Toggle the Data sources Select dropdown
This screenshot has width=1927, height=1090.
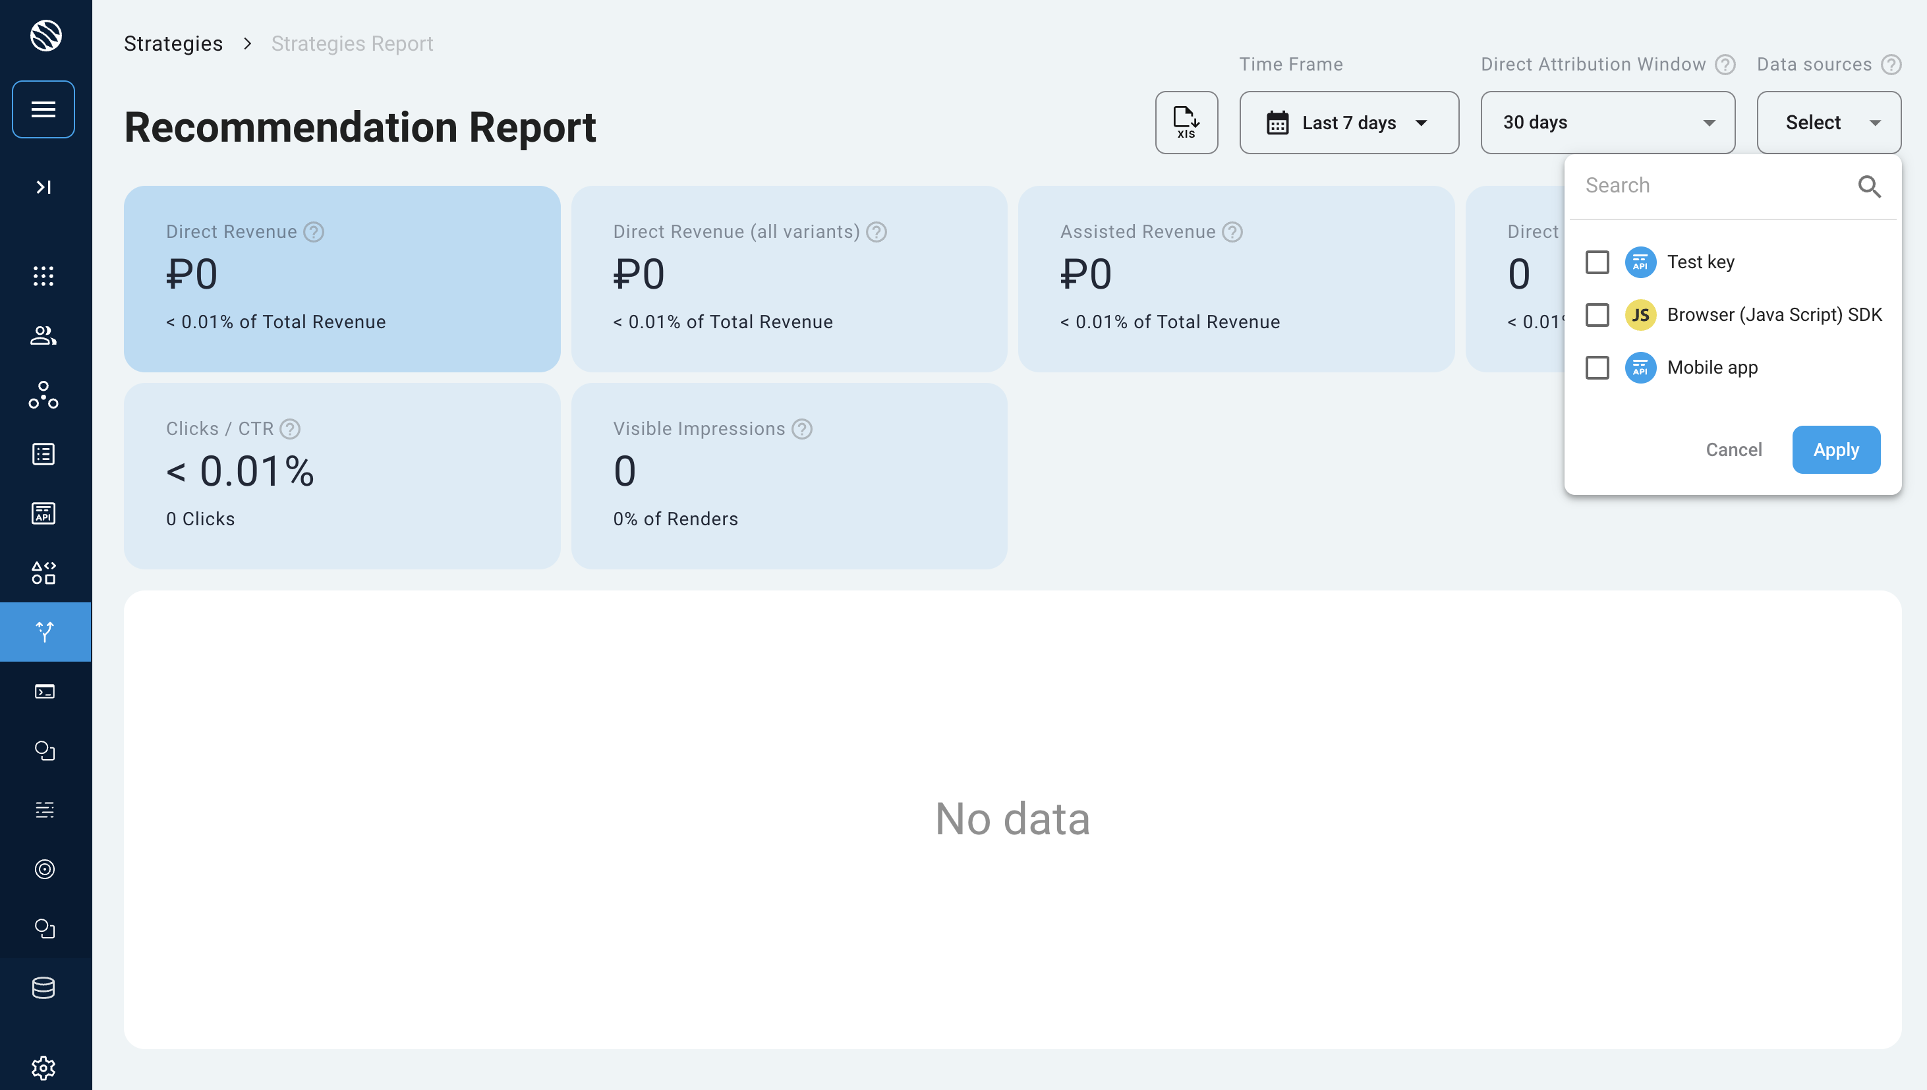(1827, 122)
